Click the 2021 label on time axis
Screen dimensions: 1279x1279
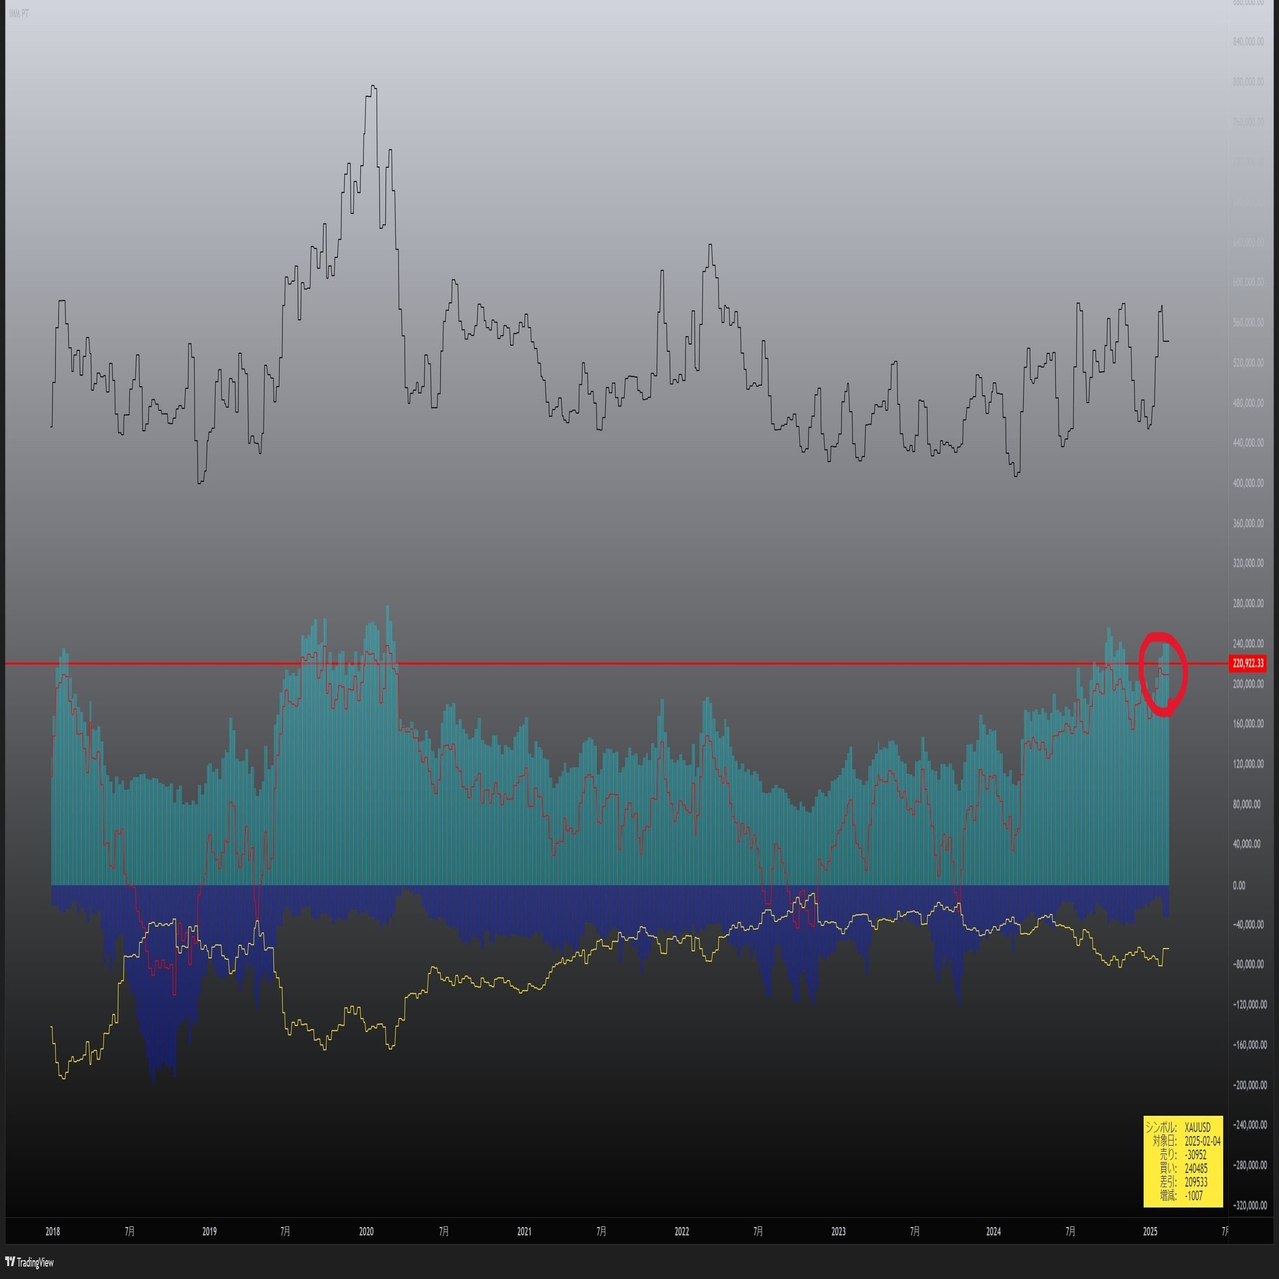click(x=523, y=1232)
